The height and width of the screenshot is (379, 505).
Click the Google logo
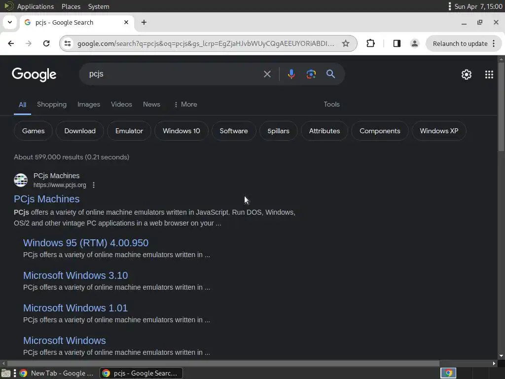coord(34,75)
